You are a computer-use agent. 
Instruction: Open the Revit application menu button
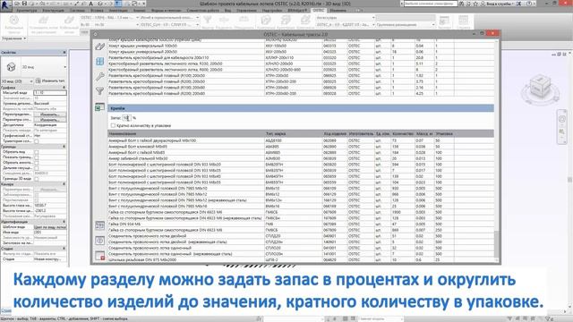[6, 5]
